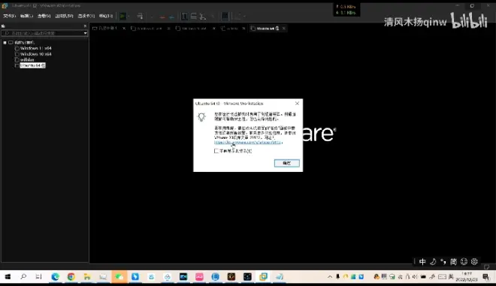Click the full screen mode toolbar icon
The width and height of the screenshot is (496, 286).
pyautogui.click(x=203, y=16)
